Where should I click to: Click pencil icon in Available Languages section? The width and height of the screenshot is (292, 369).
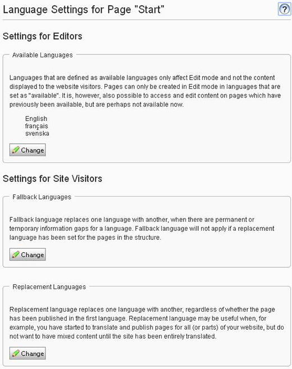click(x=16, y=150)
